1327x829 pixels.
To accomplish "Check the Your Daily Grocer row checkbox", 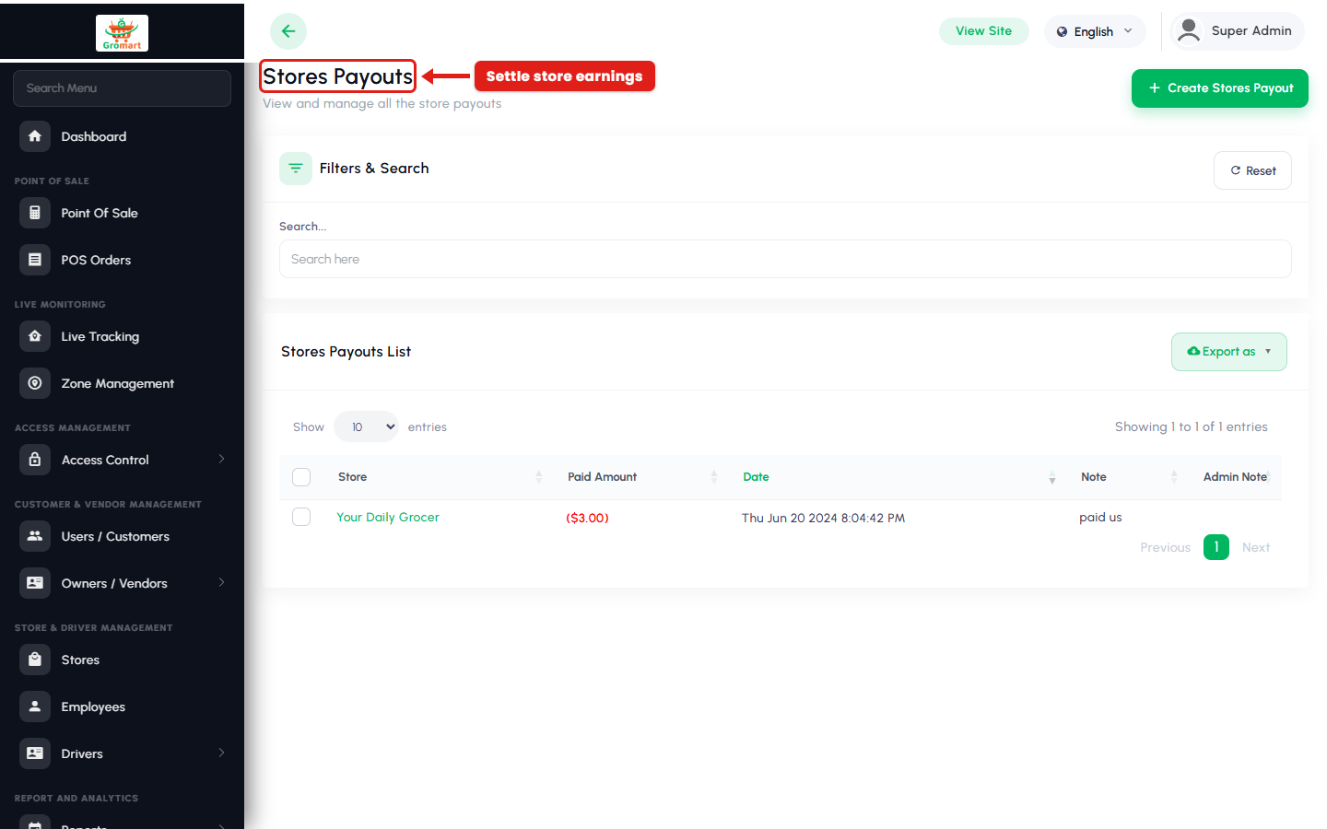I will [x=301, y=517].
